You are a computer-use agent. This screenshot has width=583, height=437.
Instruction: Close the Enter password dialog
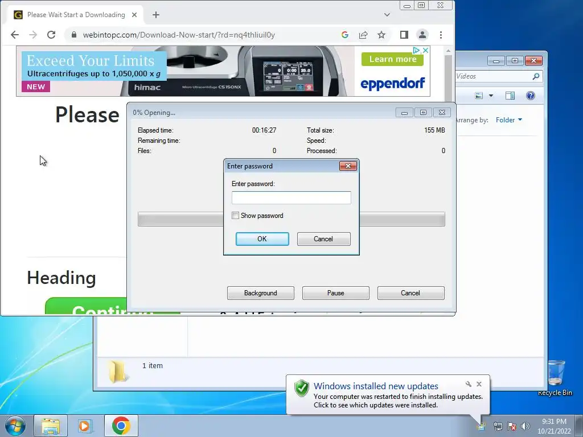pyautogui.click(x=348, y=166)
